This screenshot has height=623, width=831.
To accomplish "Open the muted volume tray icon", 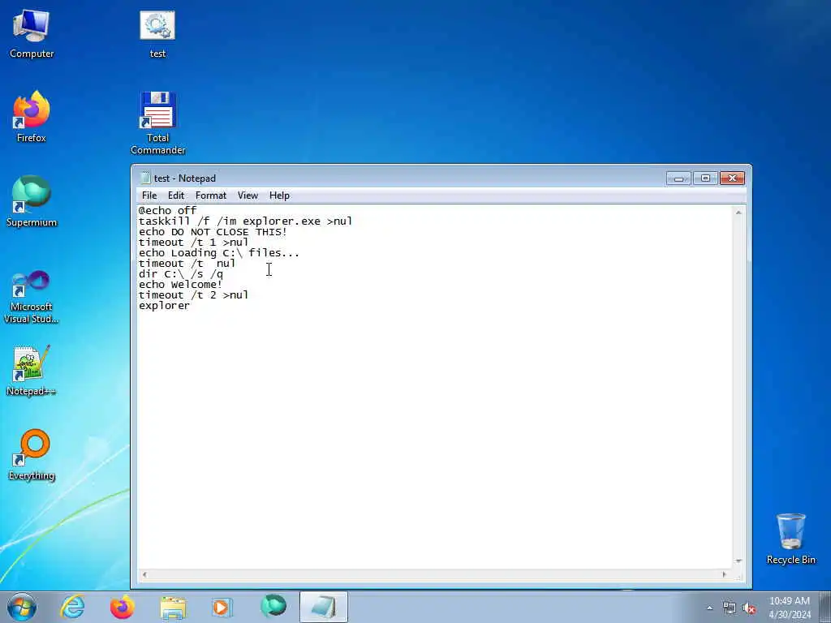I will tap(749, 608).
